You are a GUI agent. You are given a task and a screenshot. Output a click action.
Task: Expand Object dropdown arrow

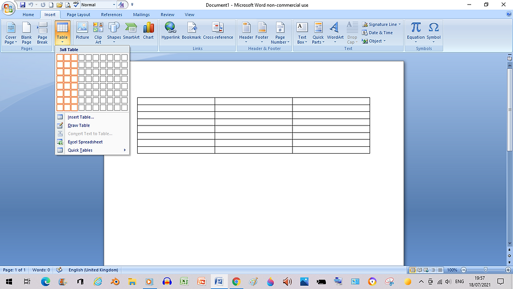point(384,41)
